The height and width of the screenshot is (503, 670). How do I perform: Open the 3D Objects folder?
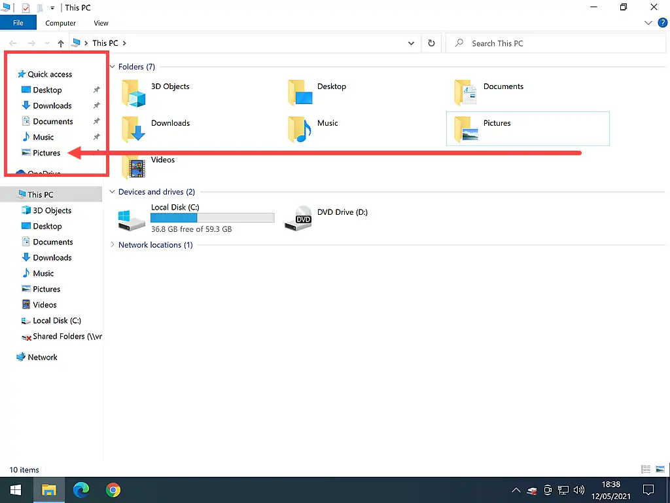click(x=133, y=93)
